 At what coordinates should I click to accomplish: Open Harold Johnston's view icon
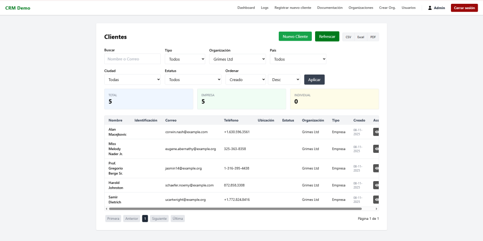click(376, 185)
